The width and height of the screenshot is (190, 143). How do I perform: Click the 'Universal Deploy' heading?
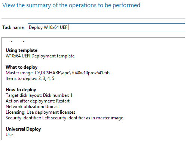23,129
